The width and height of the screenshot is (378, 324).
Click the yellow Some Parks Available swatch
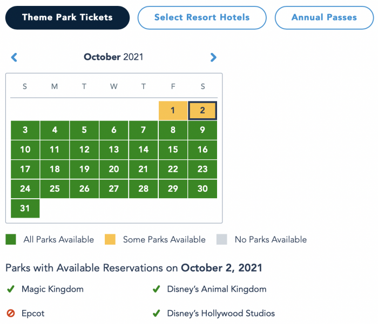coord(110,239)
